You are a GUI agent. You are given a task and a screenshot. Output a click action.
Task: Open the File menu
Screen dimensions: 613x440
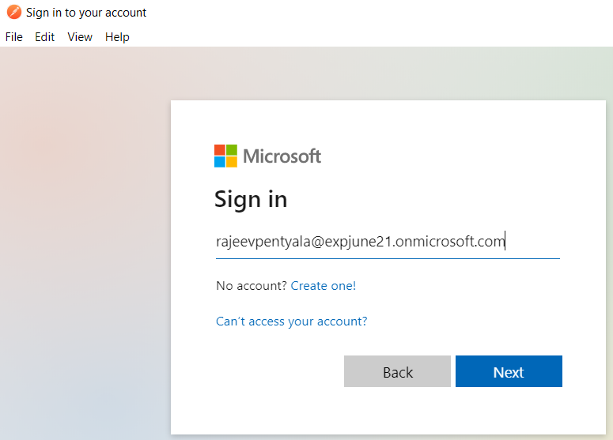(14, 37)
